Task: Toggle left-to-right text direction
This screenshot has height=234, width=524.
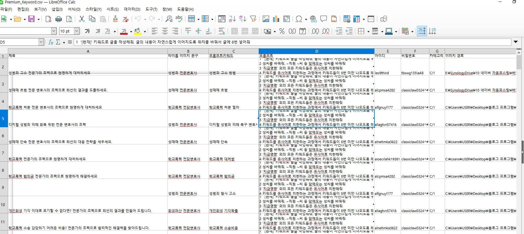Action: click(x=422, y=31)
